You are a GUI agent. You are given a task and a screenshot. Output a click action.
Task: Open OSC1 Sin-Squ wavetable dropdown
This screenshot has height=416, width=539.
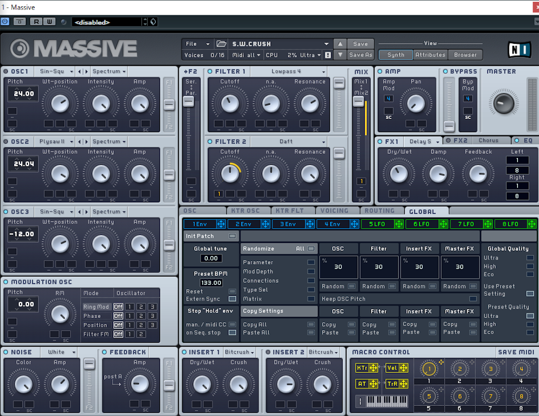click(x=55, y=72)
